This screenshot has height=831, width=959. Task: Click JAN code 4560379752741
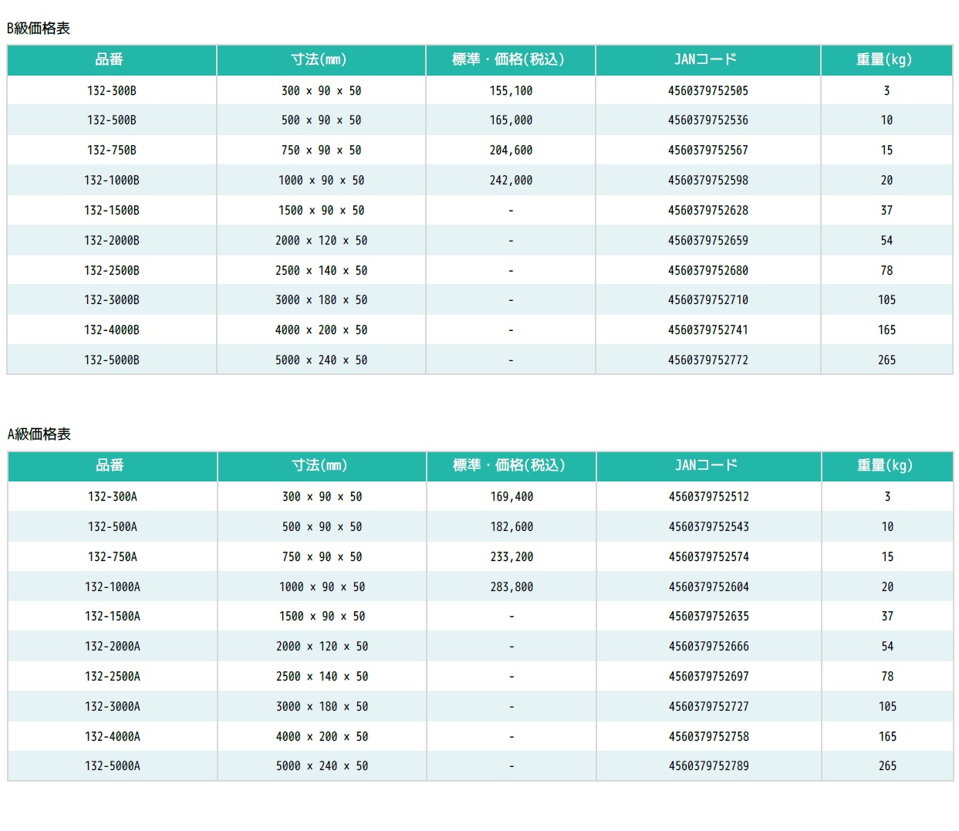pyautogui.click(x=708, y=330)
